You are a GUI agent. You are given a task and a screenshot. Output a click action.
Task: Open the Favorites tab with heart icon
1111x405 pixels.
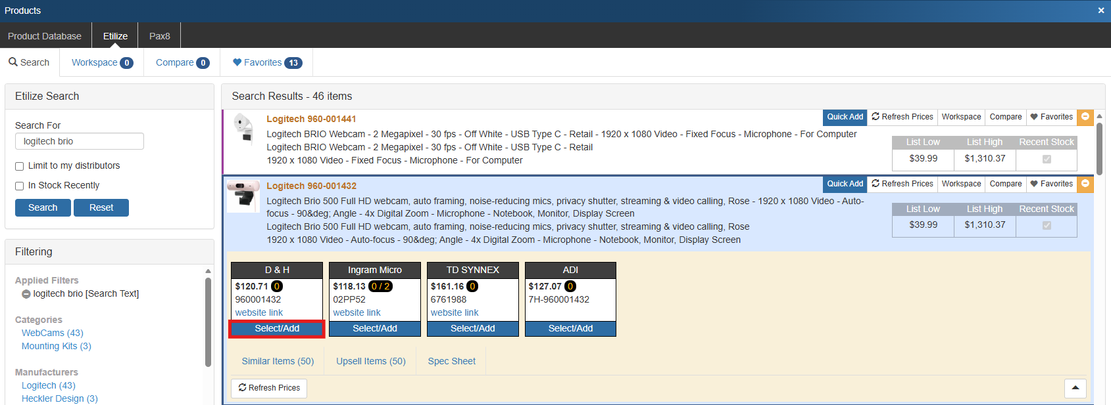(267, 63)
